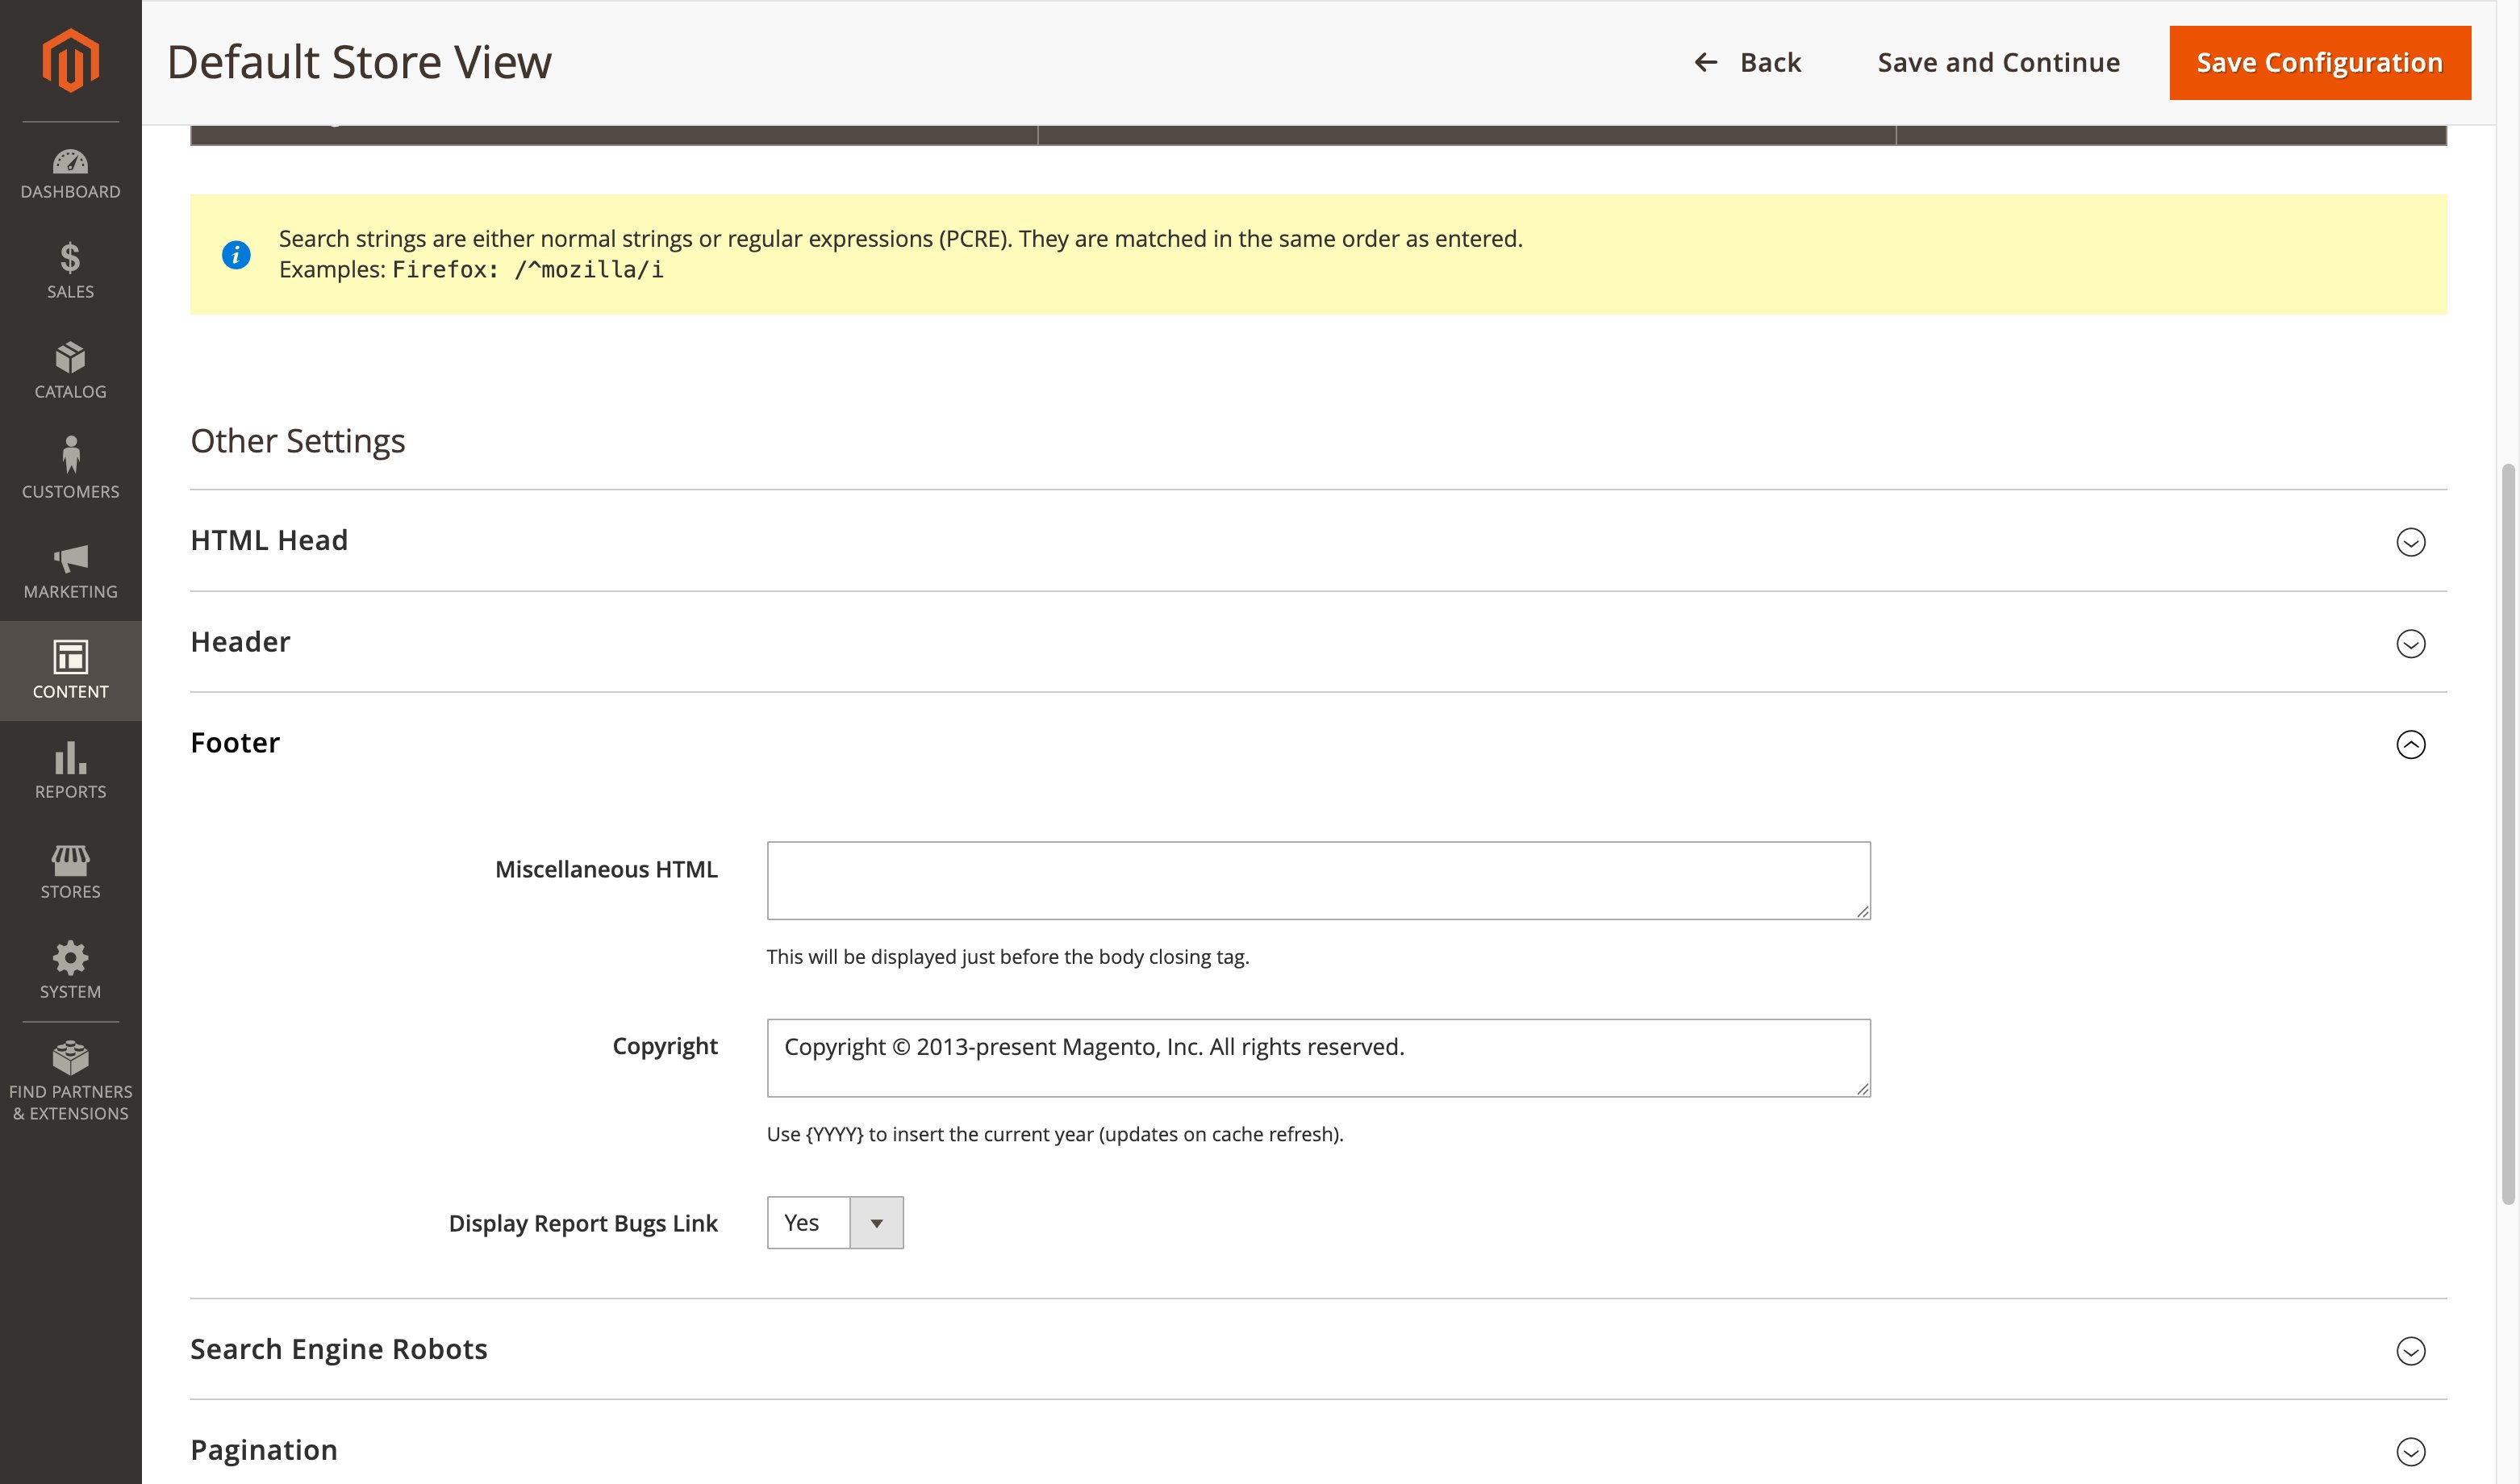Image resolution: width=2520 pixels, height=1484 pixels.
Task: Click the Save Configuration button
Action: coord(2318,62)
